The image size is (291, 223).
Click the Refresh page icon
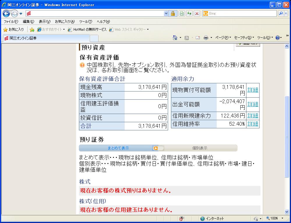pos(189,13)
